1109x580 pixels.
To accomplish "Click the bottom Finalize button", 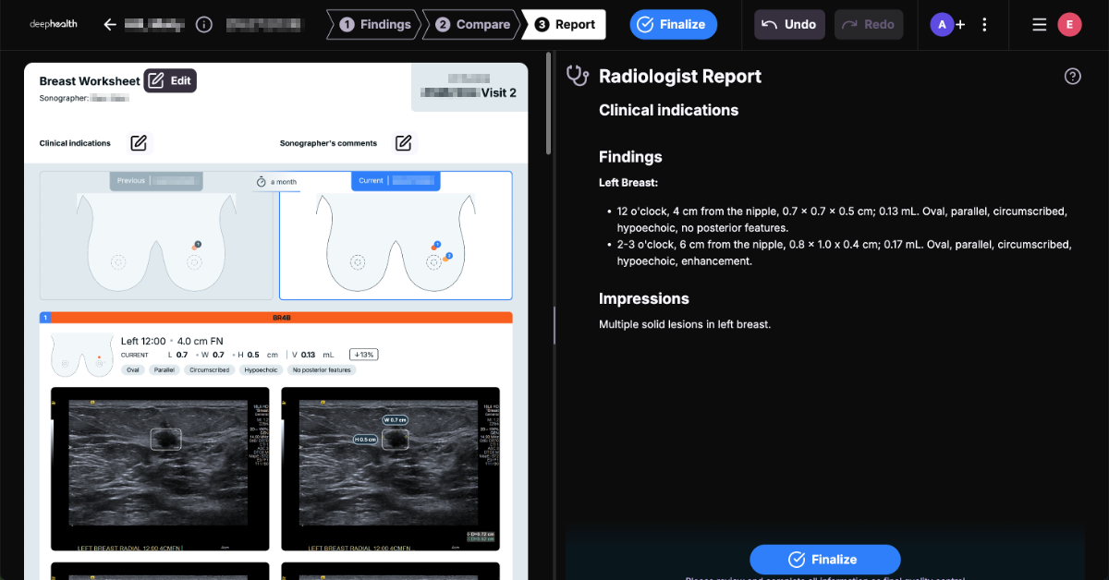I will 824,560.
